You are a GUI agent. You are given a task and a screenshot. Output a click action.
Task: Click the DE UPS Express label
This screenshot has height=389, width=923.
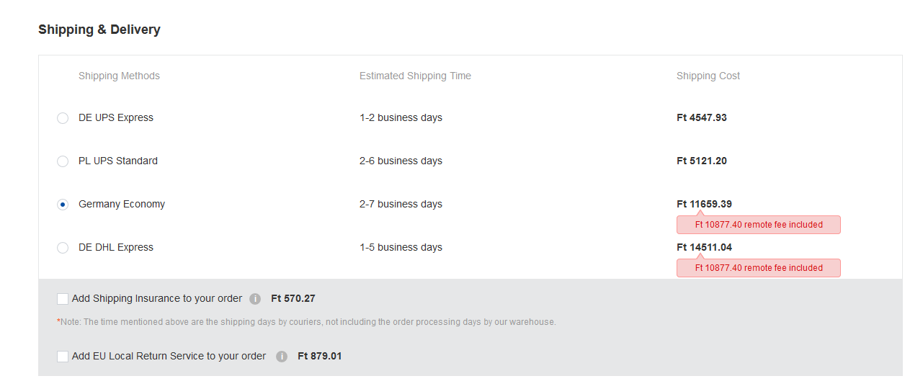point(116,117)
